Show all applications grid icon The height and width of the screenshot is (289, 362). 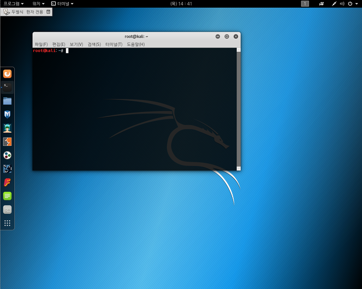click(8, 223)
